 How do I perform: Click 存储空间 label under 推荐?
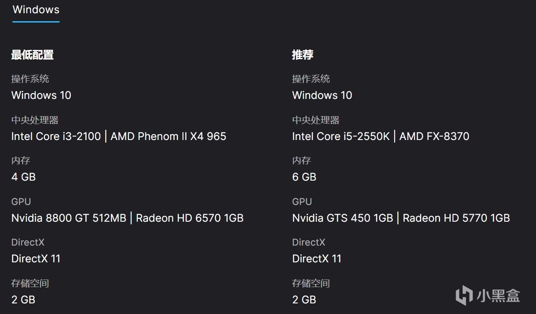(311, 284)
